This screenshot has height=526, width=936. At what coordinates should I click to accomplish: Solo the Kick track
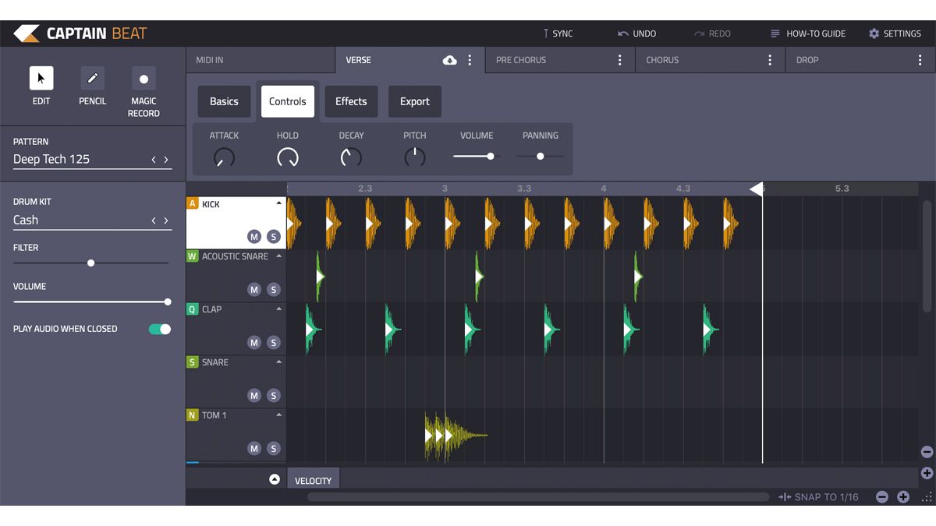(x=273, y=237)
